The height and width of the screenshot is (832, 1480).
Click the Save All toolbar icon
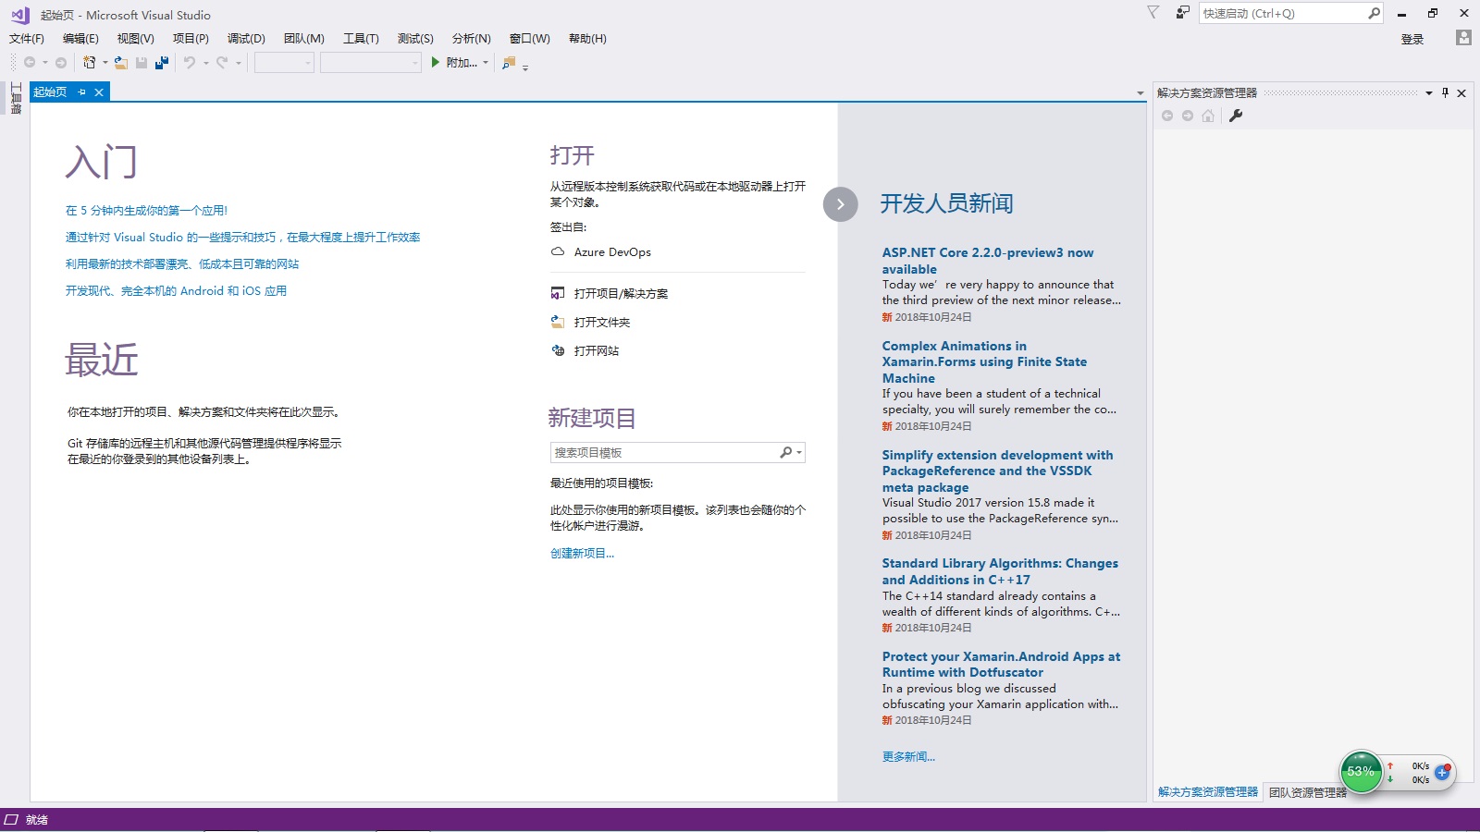162,63
